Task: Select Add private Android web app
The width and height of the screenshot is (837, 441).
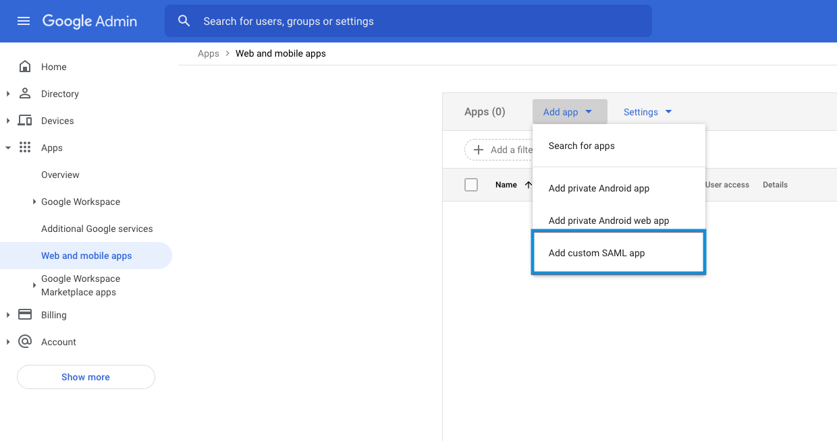Action: (609, 220)
